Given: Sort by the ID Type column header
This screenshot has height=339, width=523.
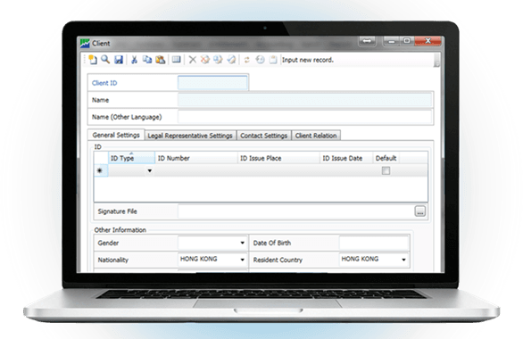Looking at the screenshot, I should point(131,158).
